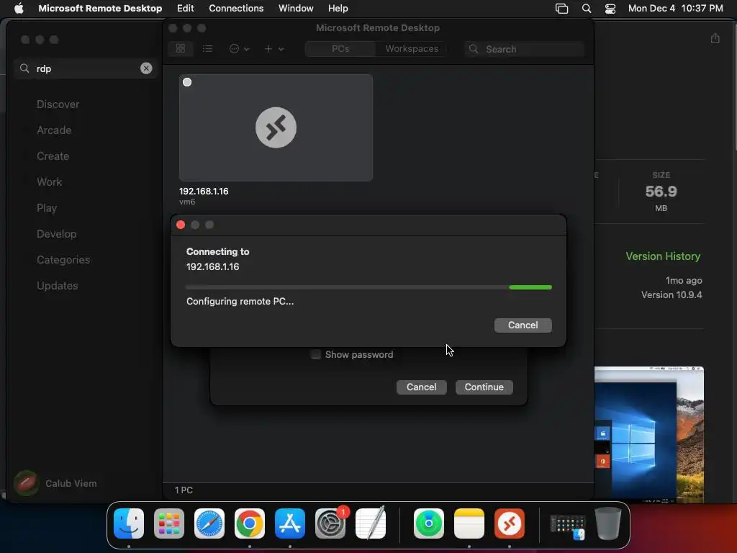
Task: Click the share icon in App Store
Action: pos(715,38)
